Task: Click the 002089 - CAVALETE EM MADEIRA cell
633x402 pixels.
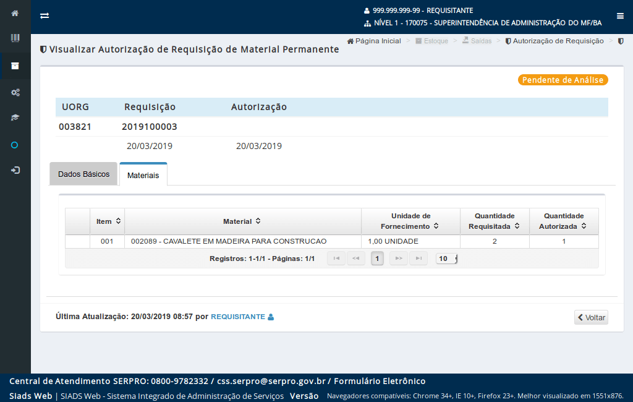Action: click(x=242, y=242)
